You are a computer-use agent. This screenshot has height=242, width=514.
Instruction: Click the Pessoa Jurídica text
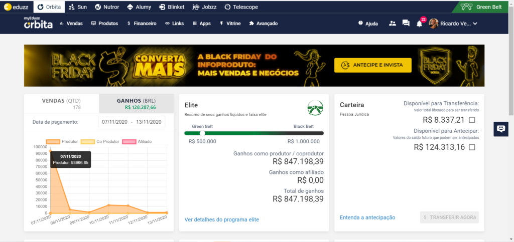tap(354, 114)
